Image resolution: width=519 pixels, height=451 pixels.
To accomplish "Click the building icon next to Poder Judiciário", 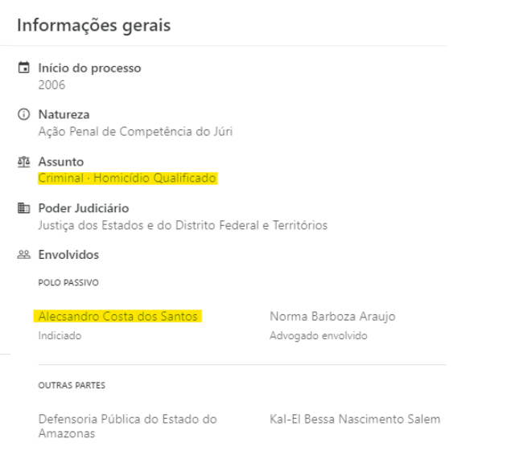I will point(23,208).
